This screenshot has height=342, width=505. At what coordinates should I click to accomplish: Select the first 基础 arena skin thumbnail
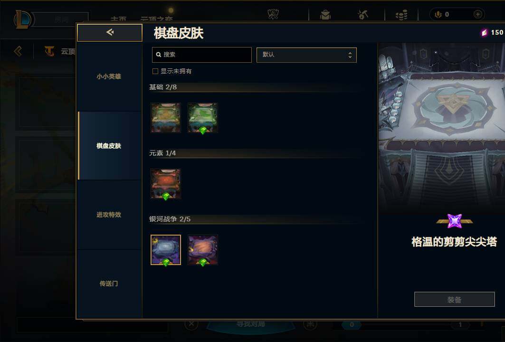pyautogui.click(x=166, y=118)
